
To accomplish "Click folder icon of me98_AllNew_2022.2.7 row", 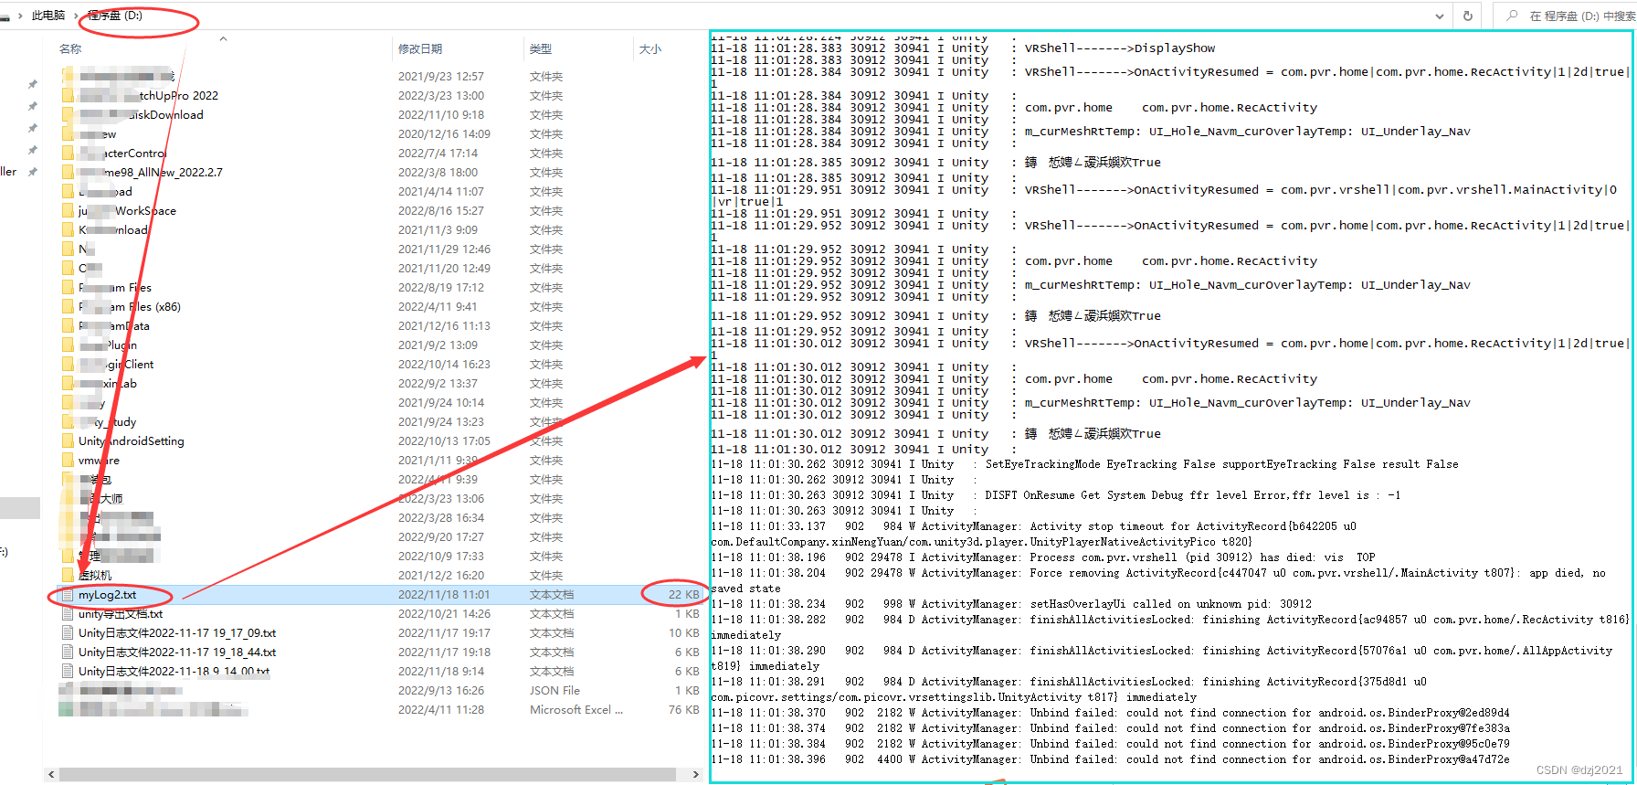I will (x=68, y=172).
